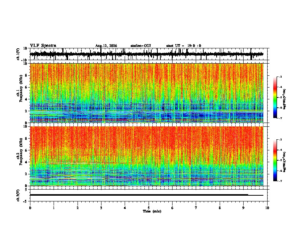Image resolution: width=301 pixels, height=233 pixels.
Task: Click the ch.2 color bar log(PSD) label
Action: click(285, 162)
